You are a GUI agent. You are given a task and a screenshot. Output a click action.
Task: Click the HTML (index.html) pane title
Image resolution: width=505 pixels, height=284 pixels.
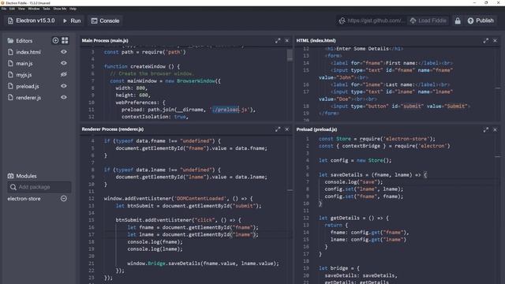pos(316,40)
